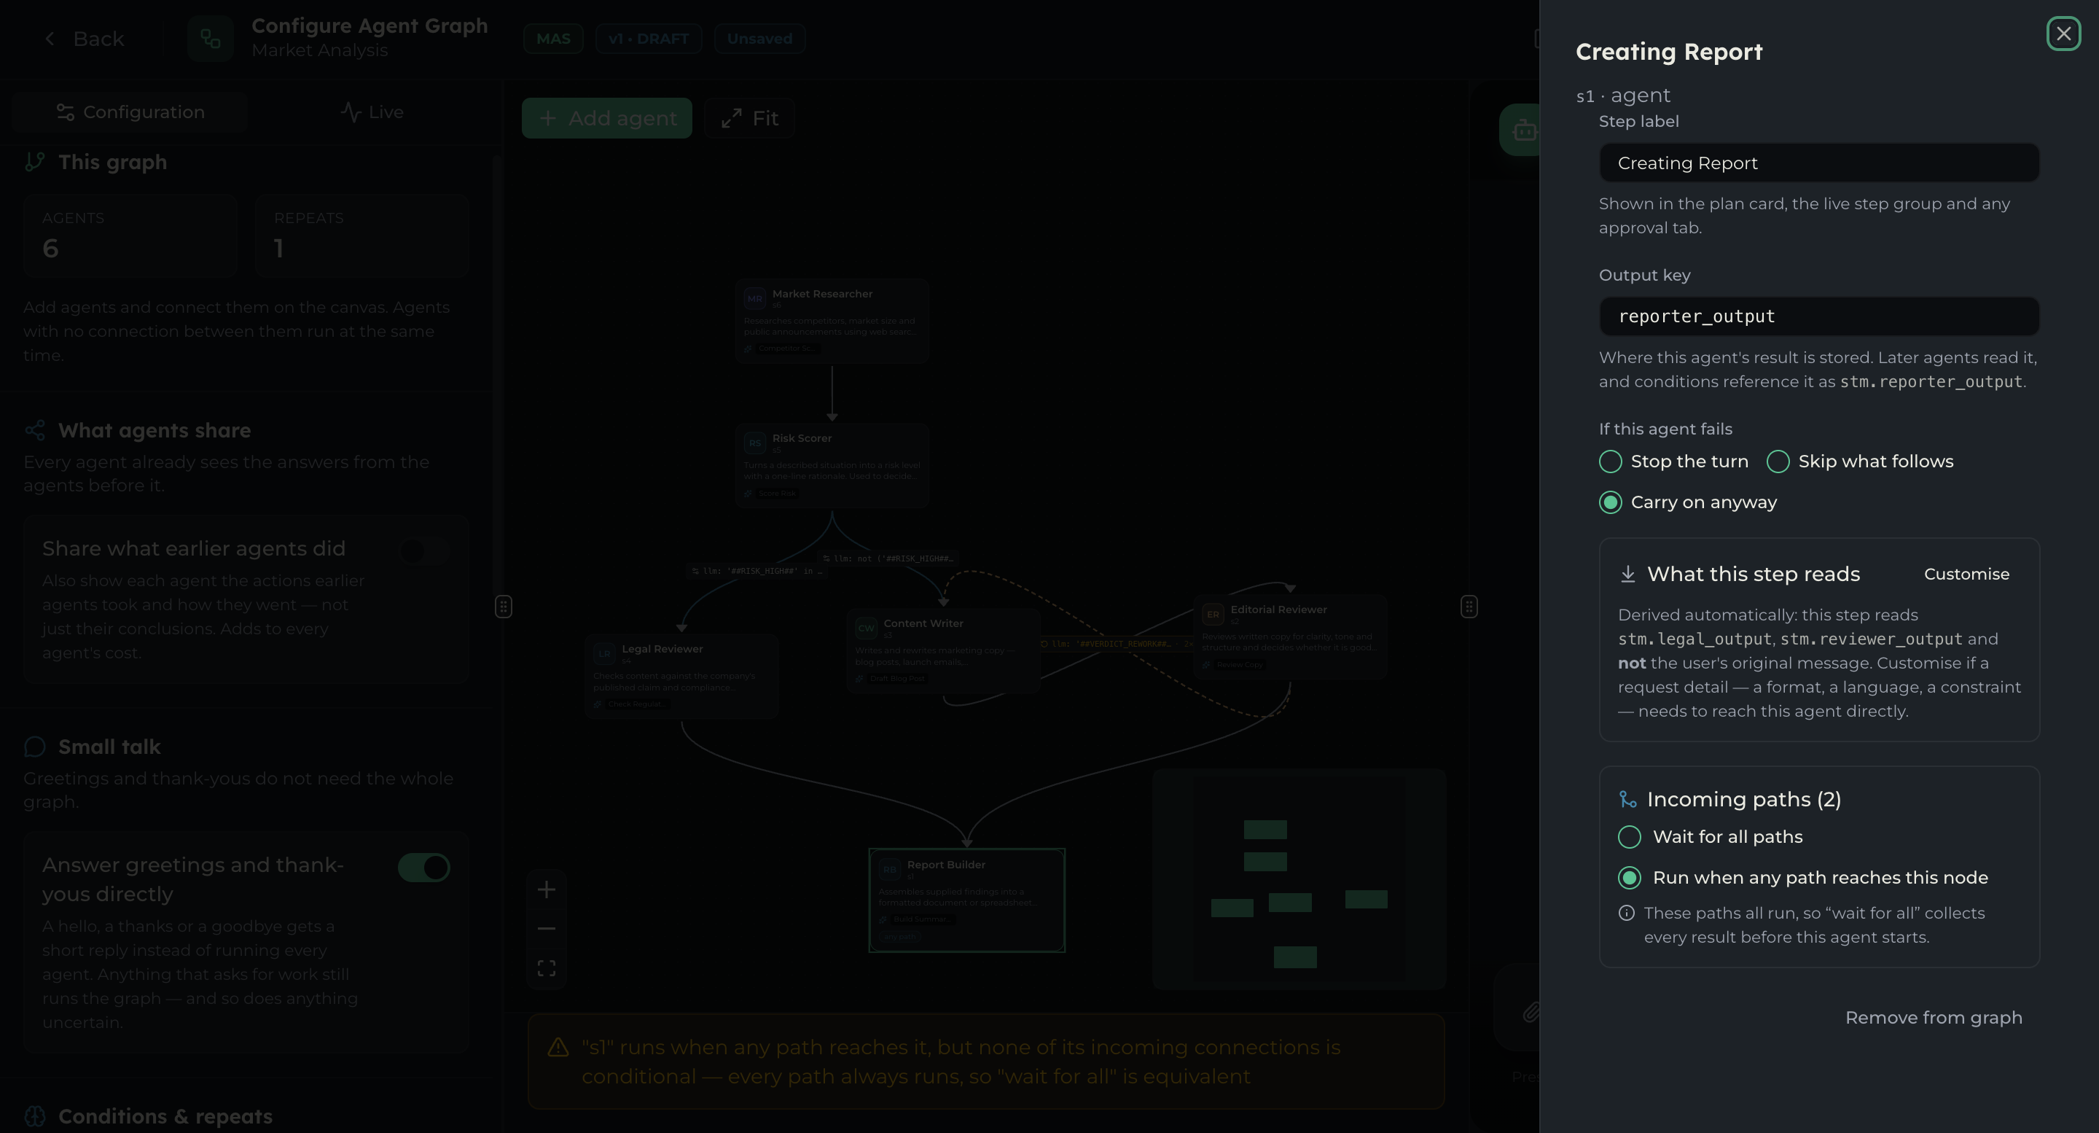
Task: Click the v1 DRAFT version badge
Action: [649, 39]
